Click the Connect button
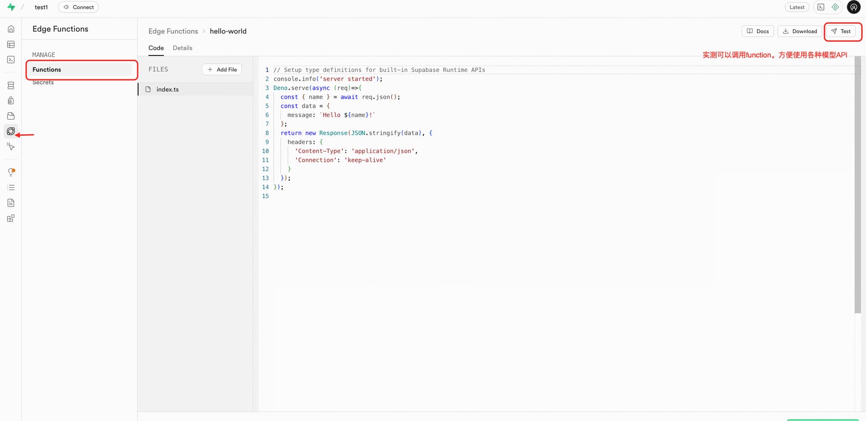 pyautogui.click(x=78, y=7)
